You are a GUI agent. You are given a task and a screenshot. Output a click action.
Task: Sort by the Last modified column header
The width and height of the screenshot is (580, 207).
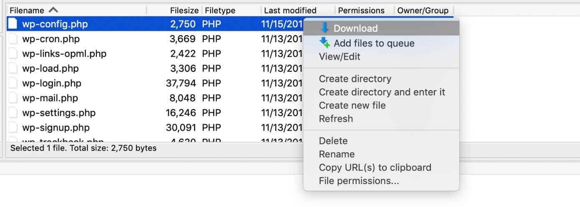point(290,10)
